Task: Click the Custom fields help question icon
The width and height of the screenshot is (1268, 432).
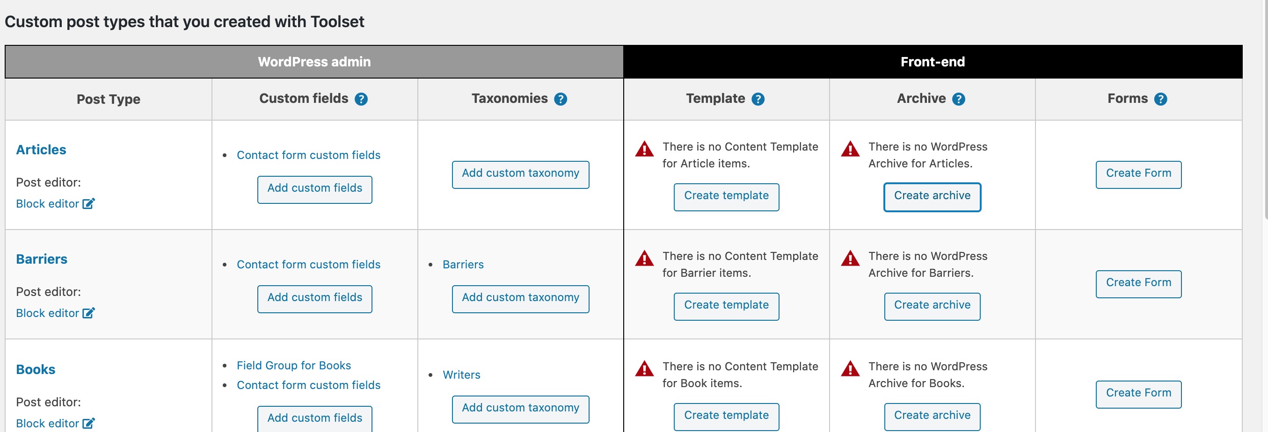Action: [x=361, y=100]
